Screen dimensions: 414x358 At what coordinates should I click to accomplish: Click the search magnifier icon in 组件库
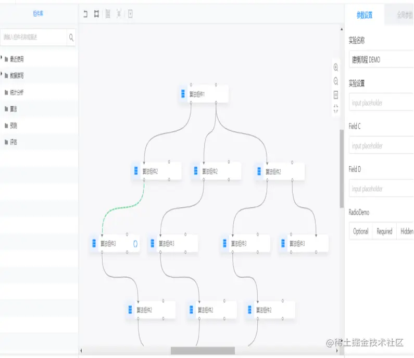pyautogui.click(x=71, y=38)
